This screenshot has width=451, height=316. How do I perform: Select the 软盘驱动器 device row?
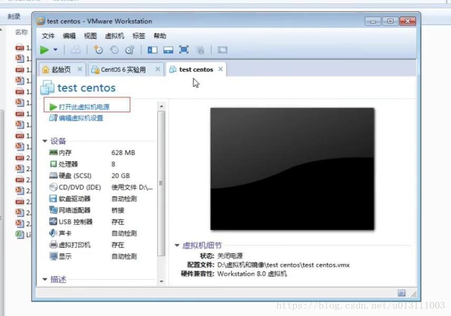pos(101,199)
